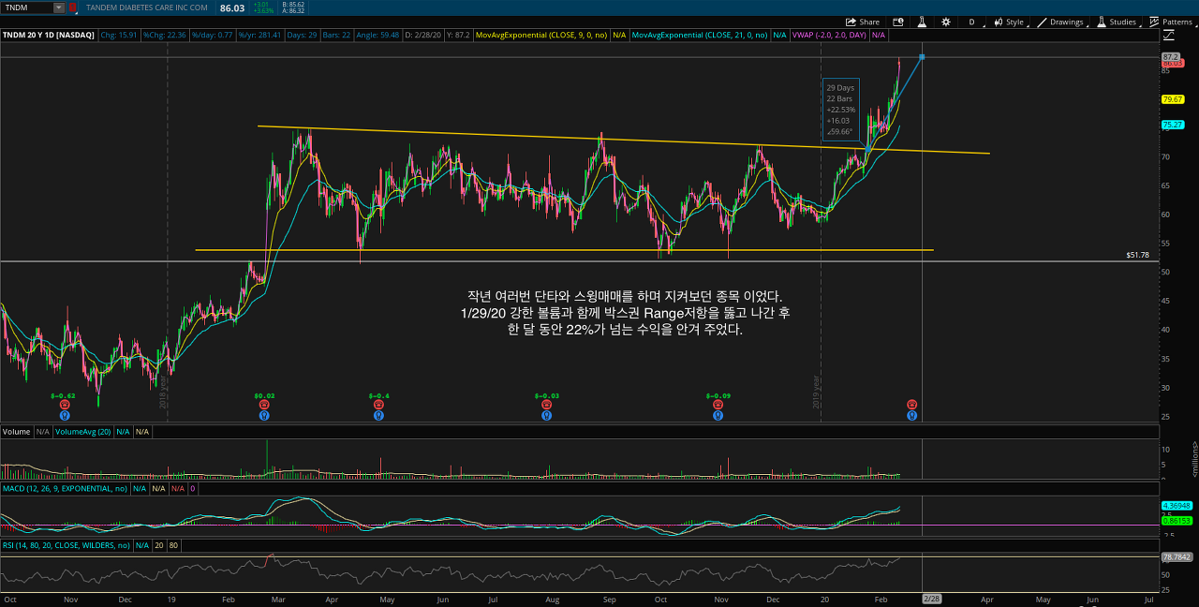Click the Share button
Viewport: 1199px width, 607px height.
pos(863,22)
